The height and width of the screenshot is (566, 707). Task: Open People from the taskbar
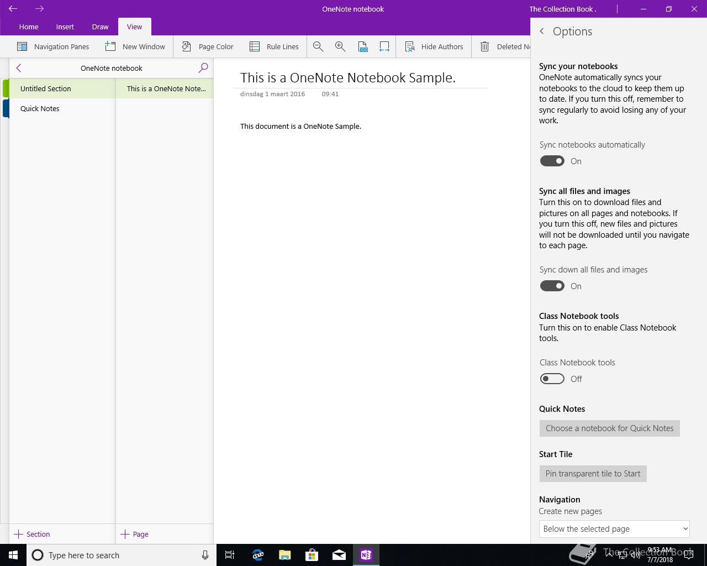coord(590,554)
